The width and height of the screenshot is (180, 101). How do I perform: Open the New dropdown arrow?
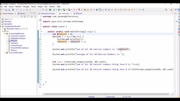[x=4, y=10]
